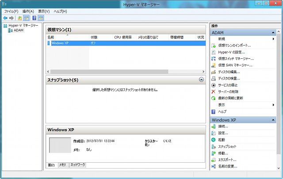Click the Hyper-V の設定 icon
Image resolution: width=283 pixels, height=179 pixels.
214,52
